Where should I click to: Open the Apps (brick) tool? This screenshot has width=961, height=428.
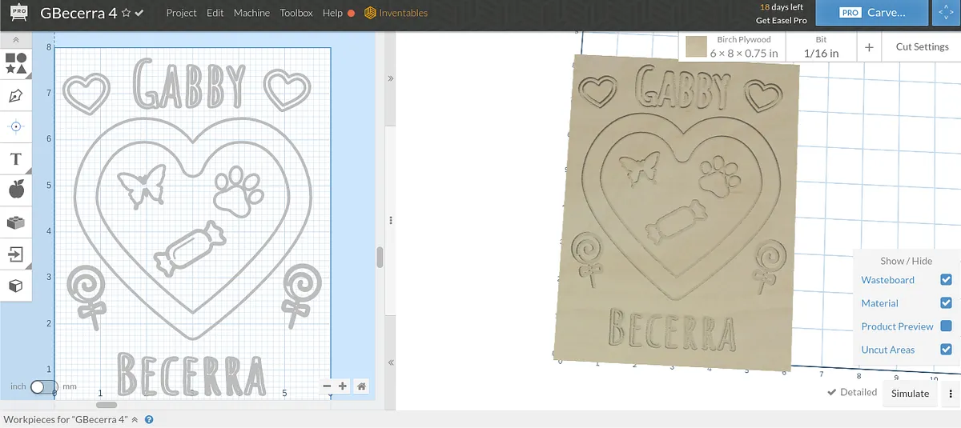click(x=15, y=222)
